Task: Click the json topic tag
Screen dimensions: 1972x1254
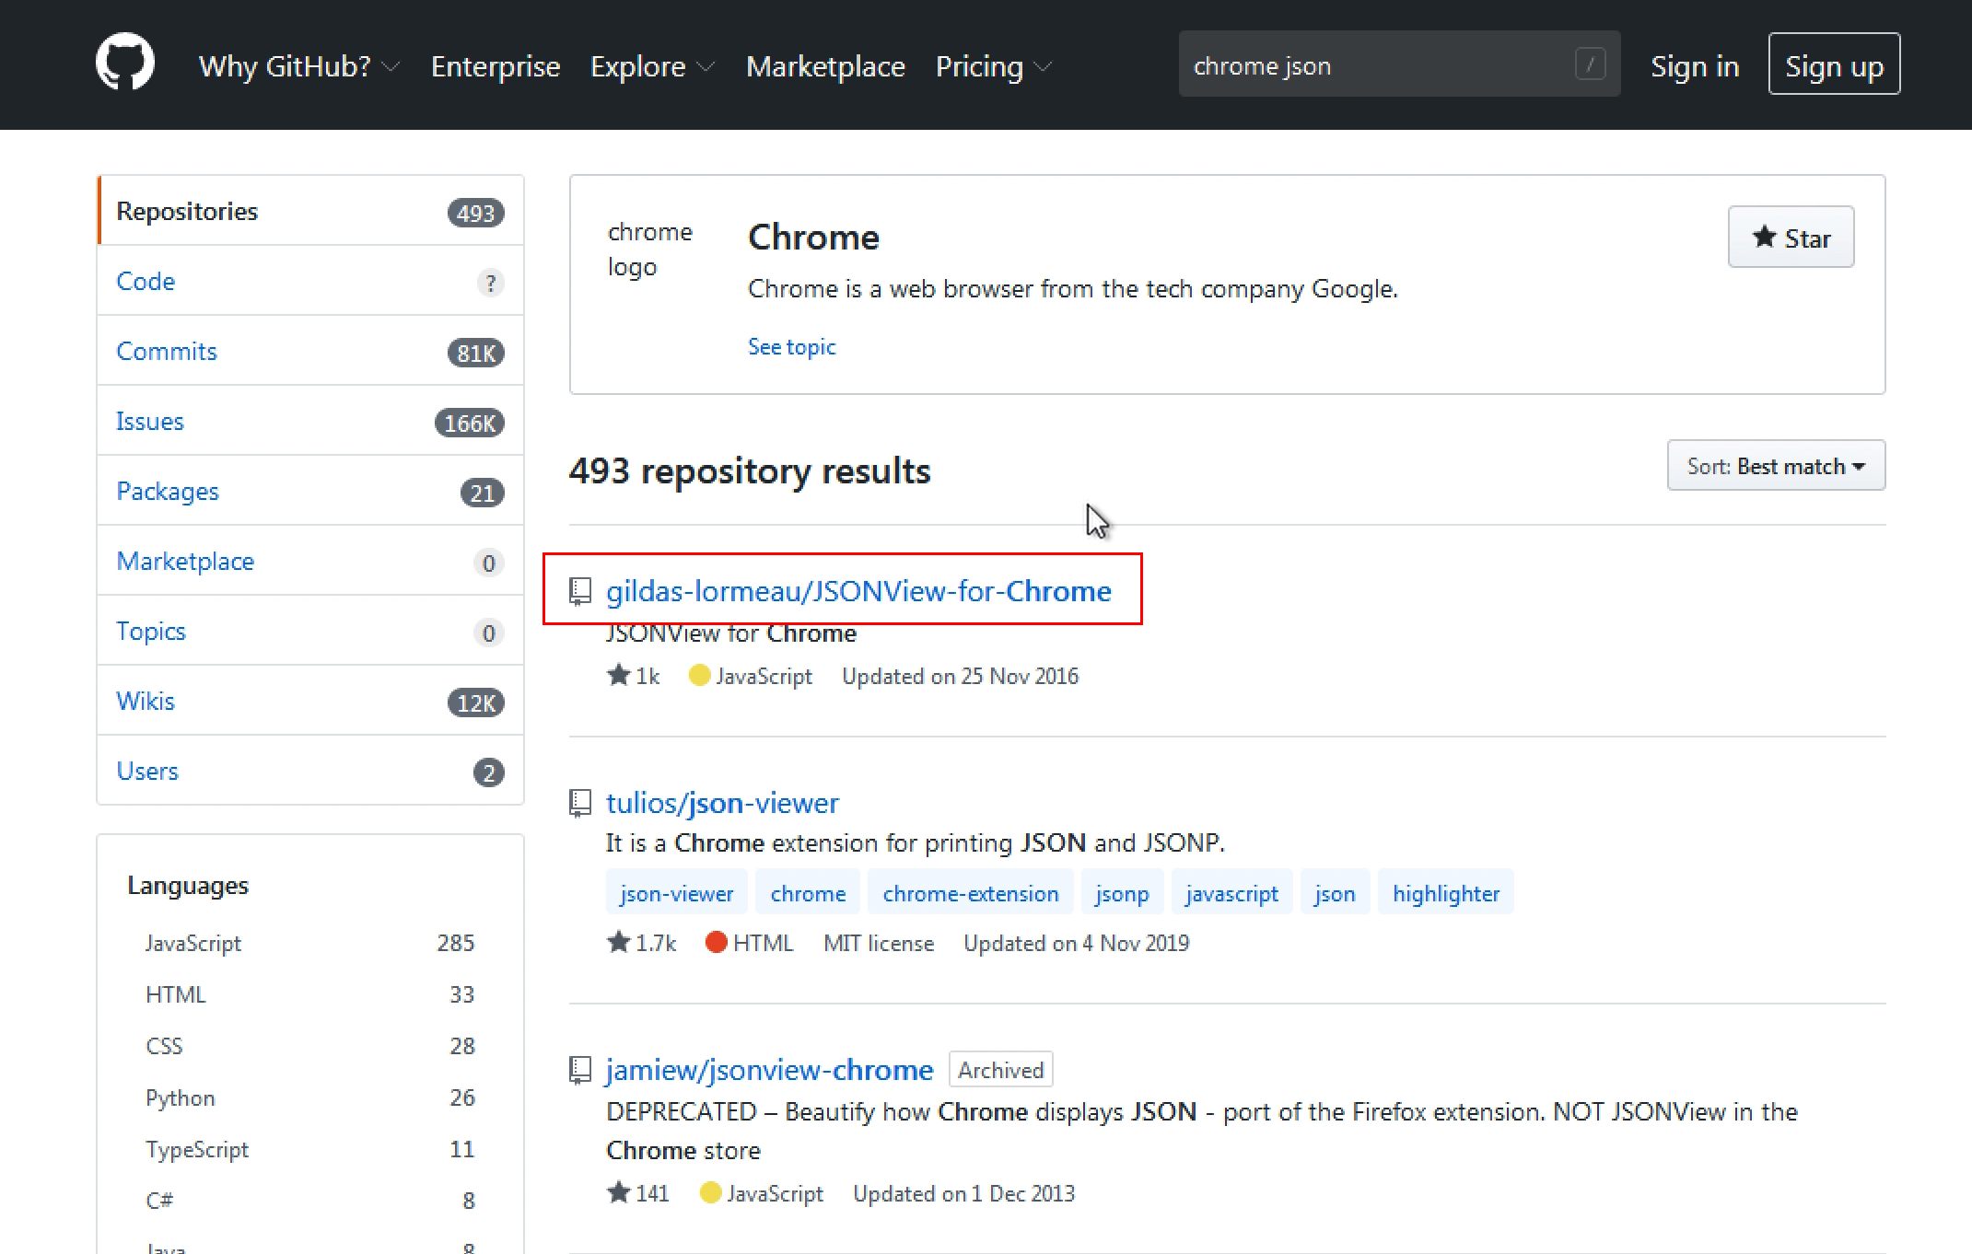Action: (x=1335, y=892)
